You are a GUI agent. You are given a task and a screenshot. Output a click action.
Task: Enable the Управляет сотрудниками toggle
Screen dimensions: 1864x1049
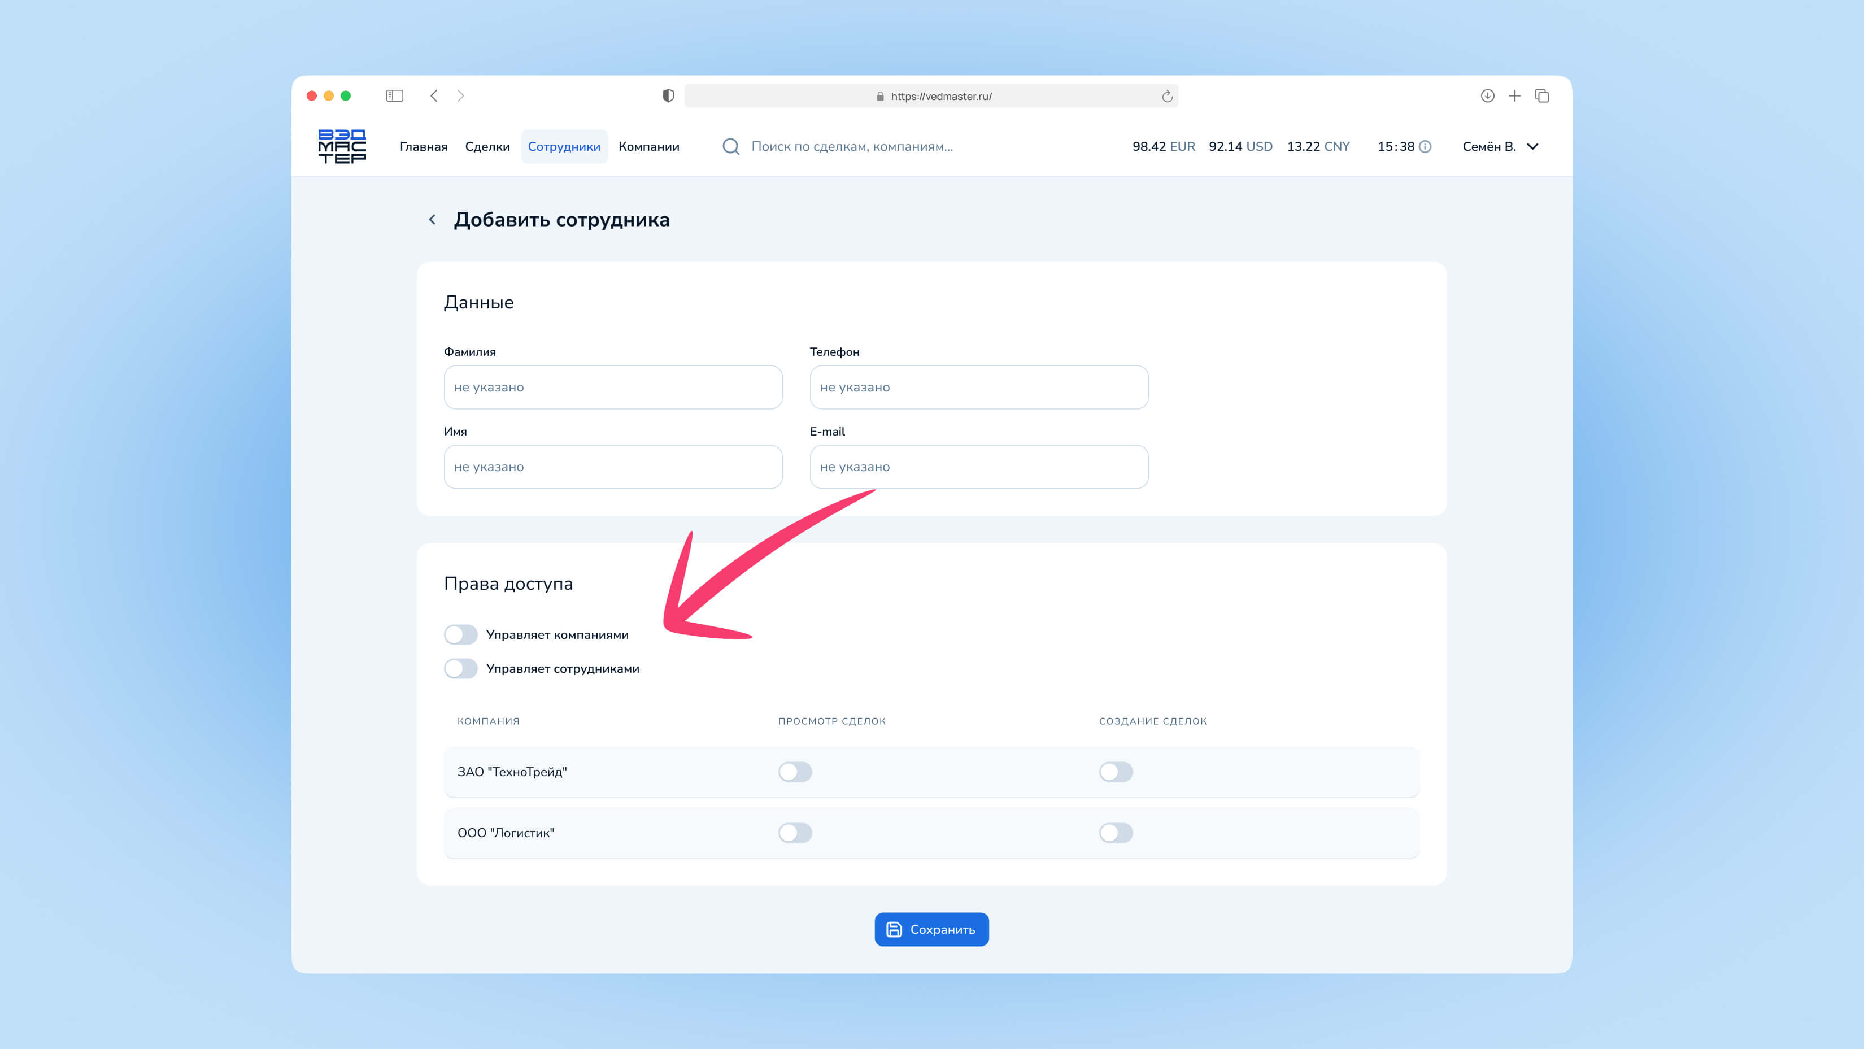461,668
